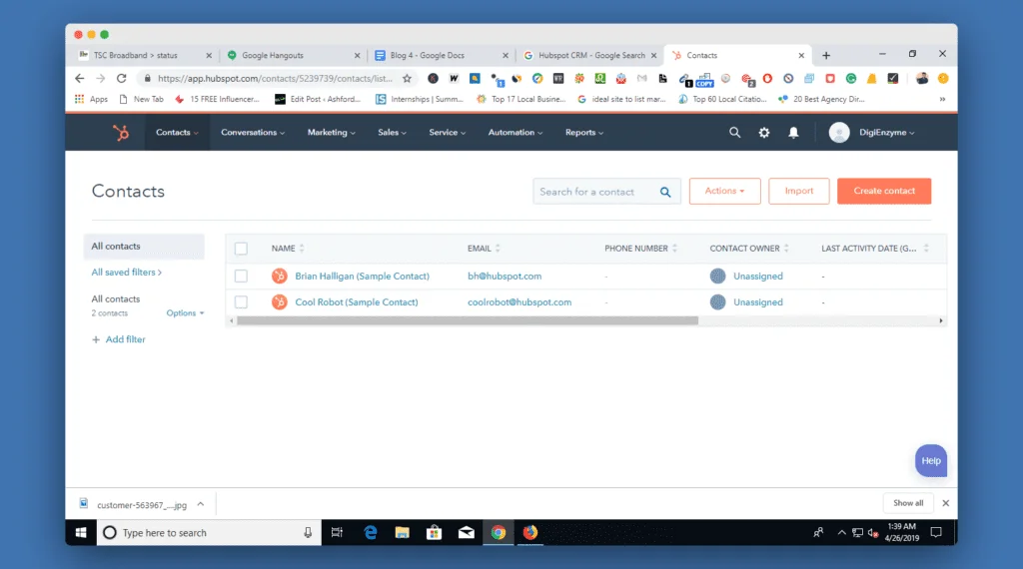Open Firefox from taskbar
The width and height of the screenshot is (1023, 569).
pos(530,532)
